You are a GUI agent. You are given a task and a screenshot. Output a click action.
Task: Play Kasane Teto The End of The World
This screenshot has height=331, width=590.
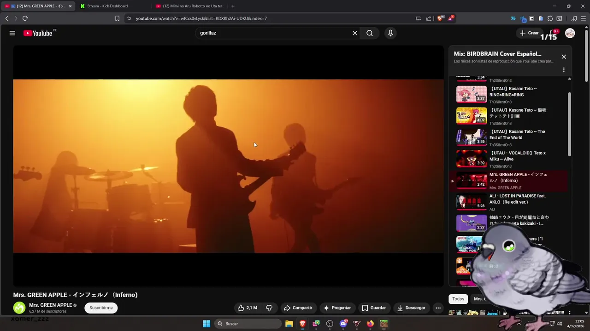tap(509, 137)
